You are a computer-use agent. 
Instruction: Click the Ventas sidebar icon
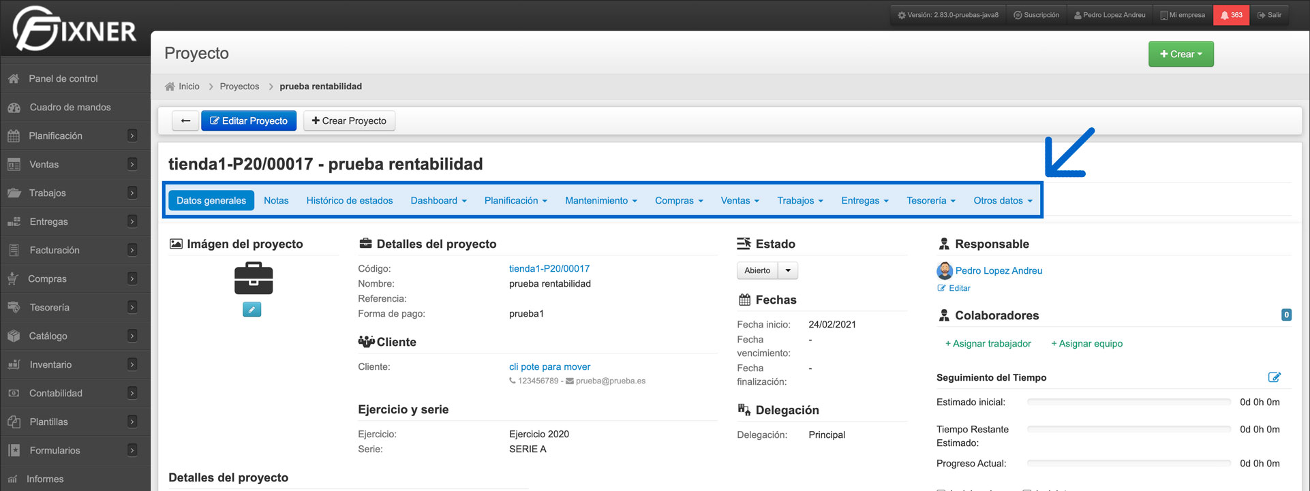(14, 165)
